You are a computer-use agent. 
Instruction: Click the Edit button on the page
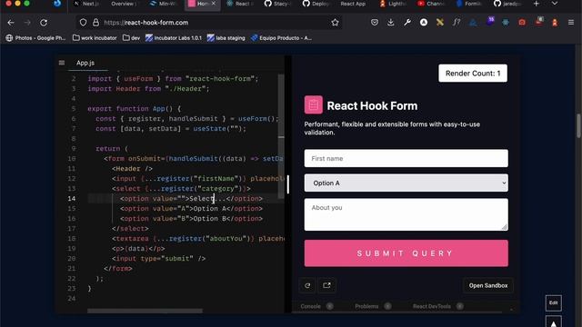pyautogui.click(x=554, y=302)
